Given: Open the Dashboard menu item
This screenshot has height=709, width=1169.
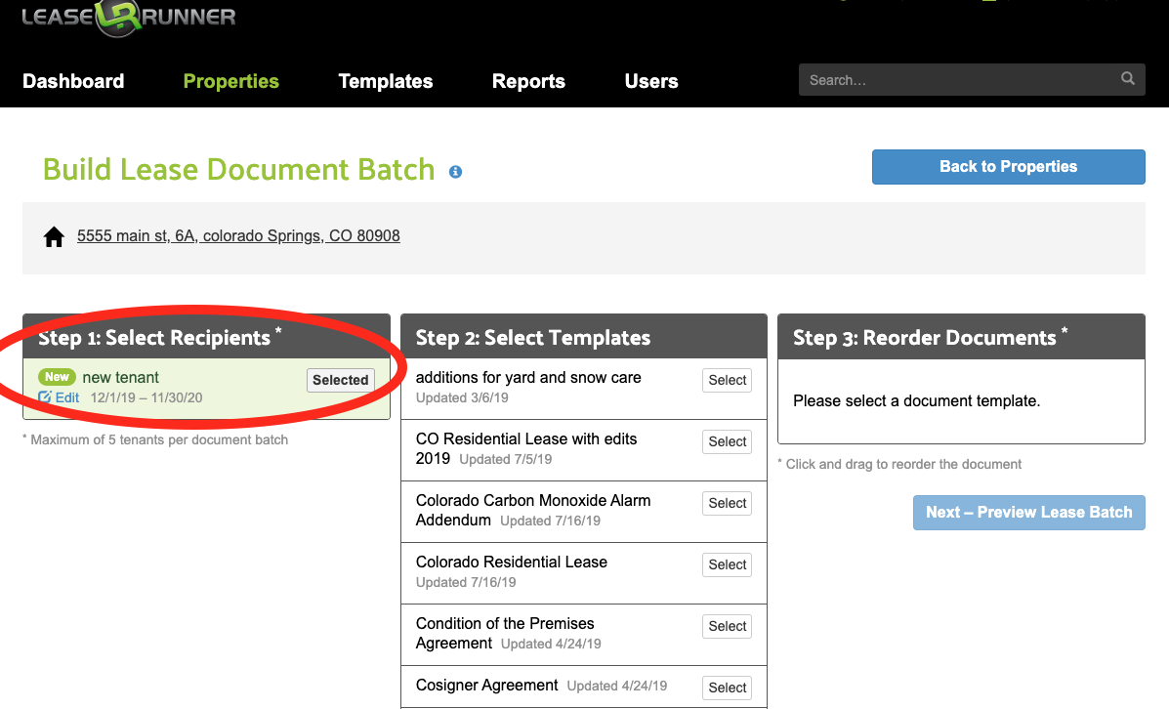Looking at the screenshot, I should coord(72,81).
